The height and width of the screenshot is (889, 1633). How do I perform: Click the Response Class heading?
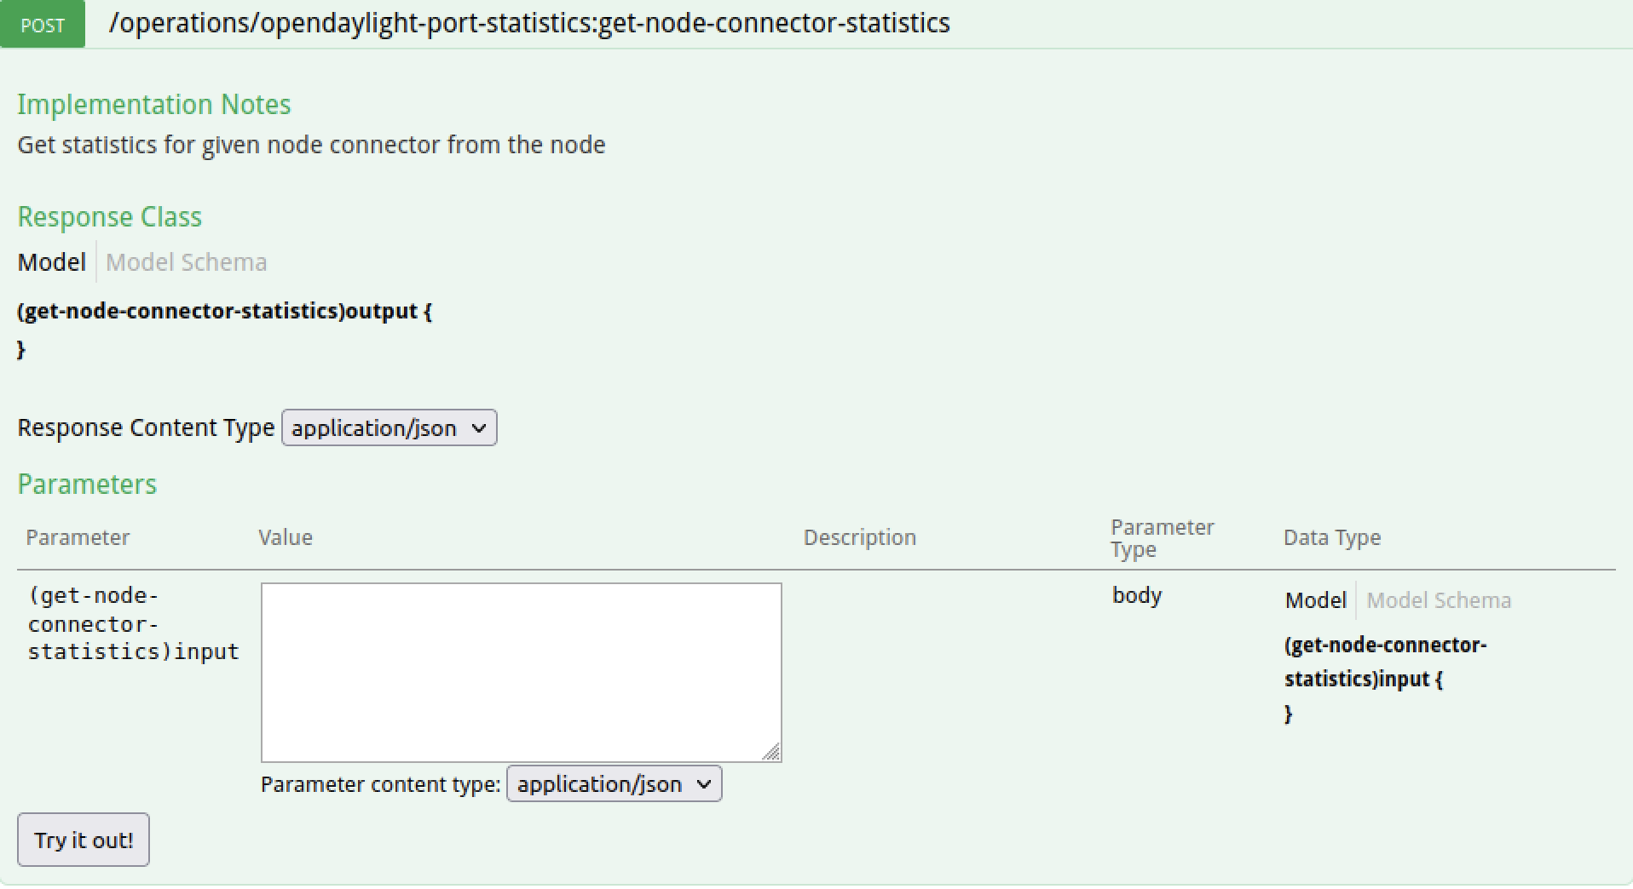[x=110, y=217]
